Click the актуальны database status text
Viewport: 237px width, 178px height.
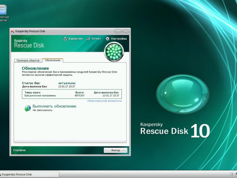pos(67,83)
